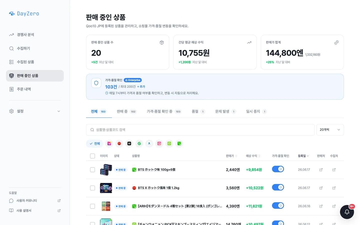Click the +9,854원 profit value
360x225 pixels.
coord(254,170)
